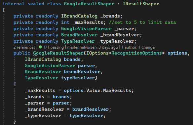Screen dimensions: 193x125
Task: Open the "1/1 passing" test status link
Action: click(x=54, y=47)
